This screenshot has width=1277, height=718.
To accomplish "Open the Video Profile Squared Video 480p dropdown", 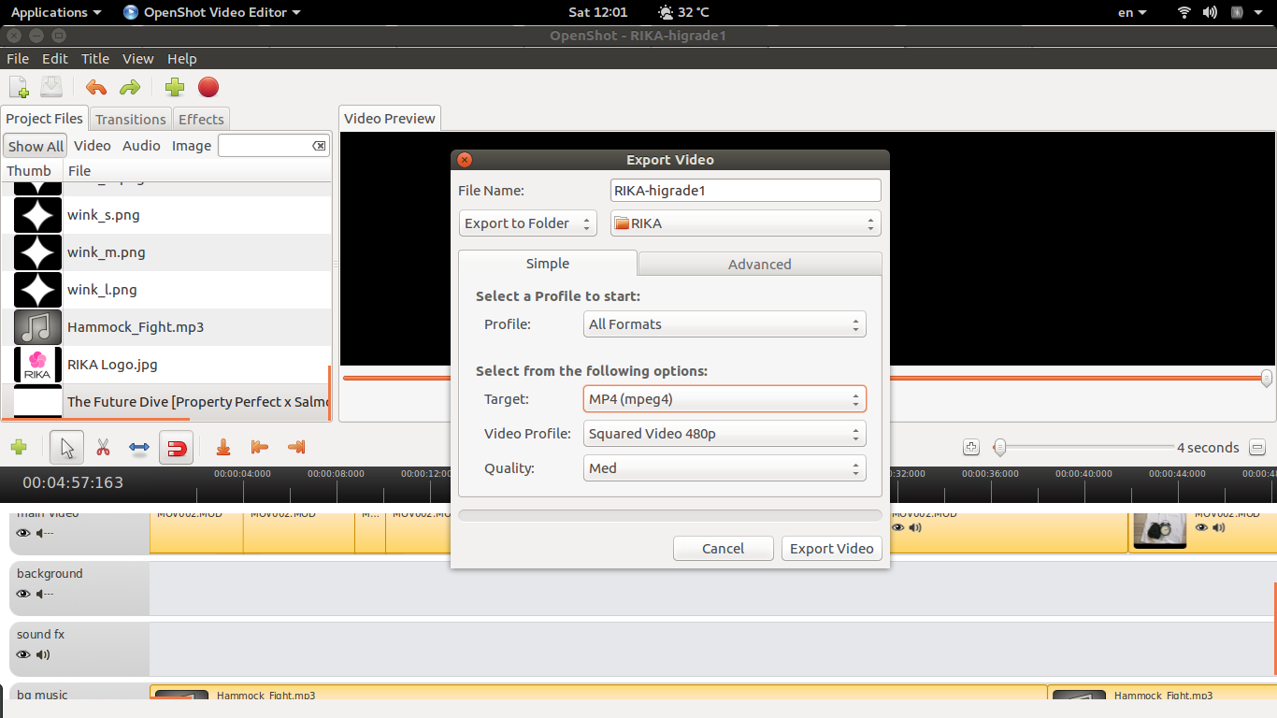I will pos(725,434).
